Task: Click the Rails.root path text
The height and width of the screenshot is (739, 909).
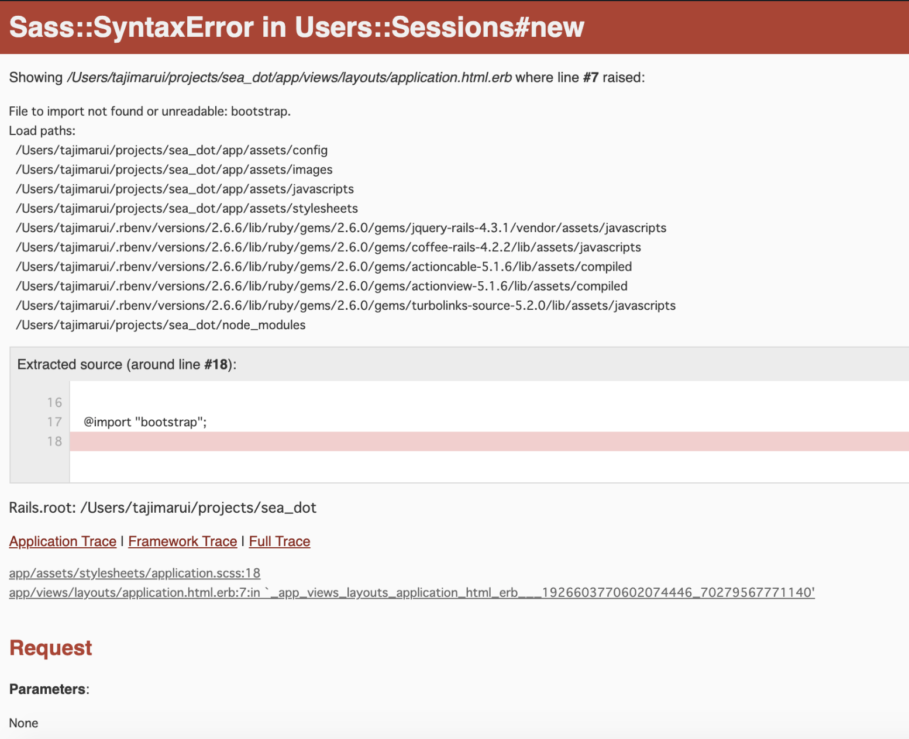Action: point(163,507)
